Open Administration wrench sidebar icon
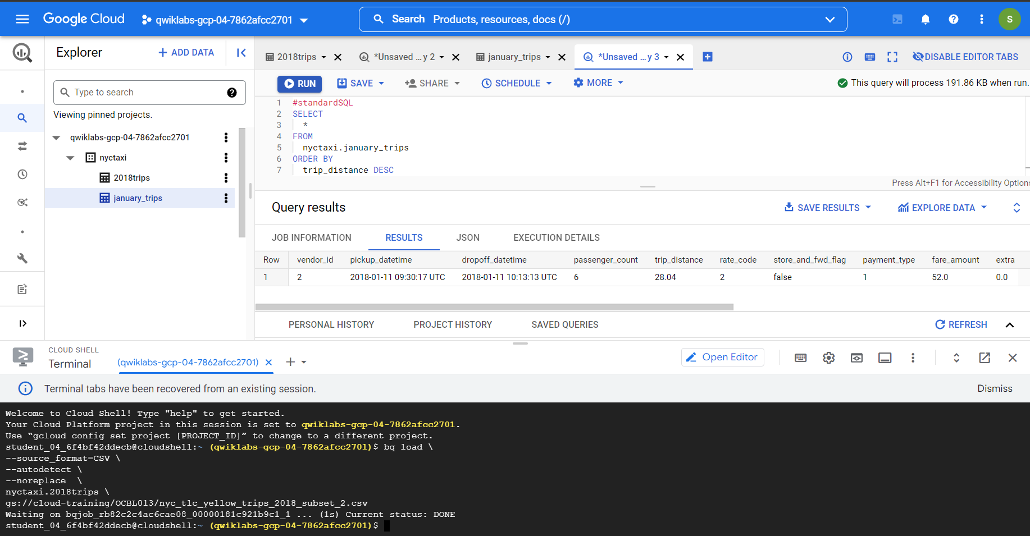This screenshot has width=1030, height=536. click(22, 258)
